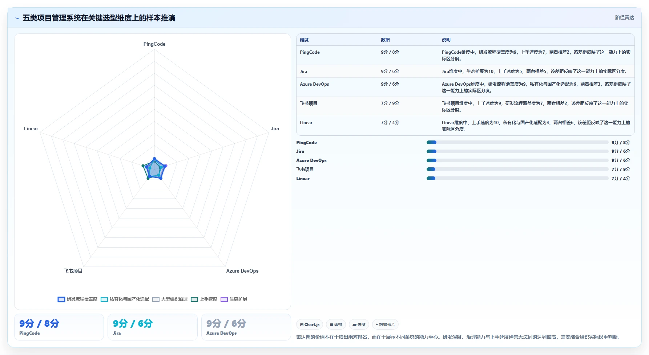The image size is (649, 355).
Task: Click the Chart.js tag chip
Action: (x=310, y=325)
